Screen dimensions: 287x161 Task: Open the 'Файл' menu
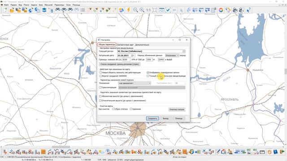(6, 5)
